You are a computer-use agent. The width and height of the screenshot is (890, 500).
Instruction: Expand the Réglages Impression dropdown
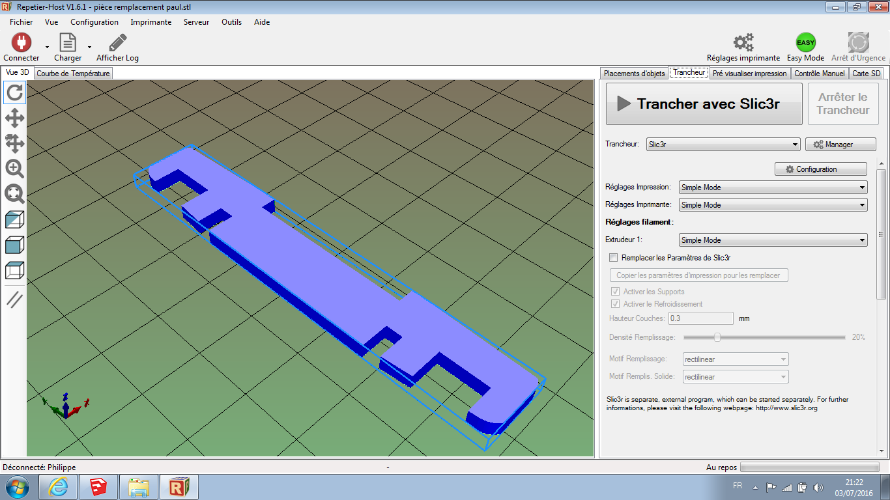pyautogui.click(x=773, y=187)
